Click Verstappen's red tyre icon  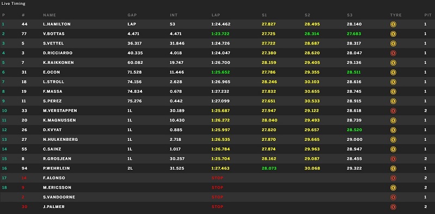click(x=393, y=111)
